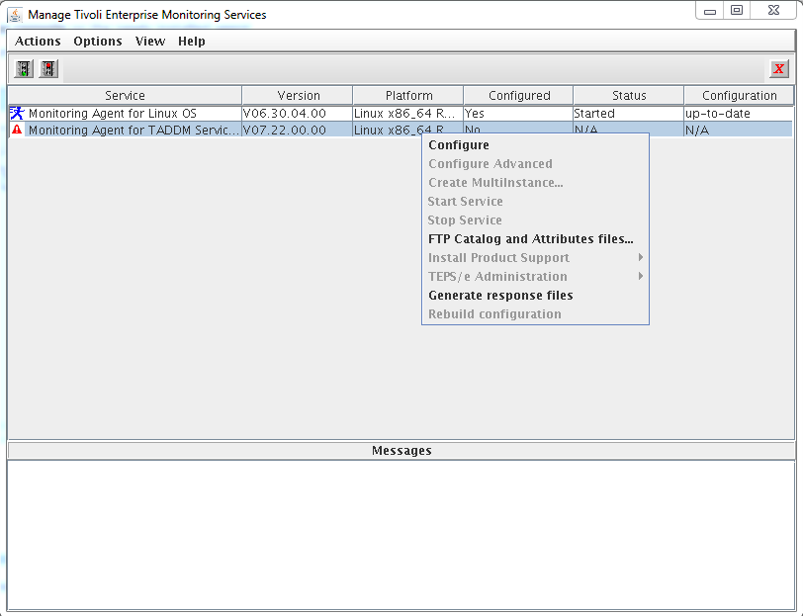Click the Status column header
This screenshot has height=616, width=803.
pyautogui.click(x=629, y=96)
